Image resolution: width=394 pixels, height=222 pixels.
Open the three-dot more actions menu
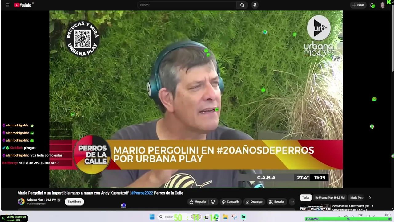[x=292, y=202]
